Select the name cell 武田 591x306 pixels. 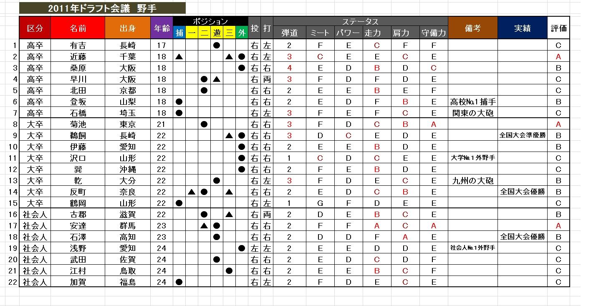point(78,260)
